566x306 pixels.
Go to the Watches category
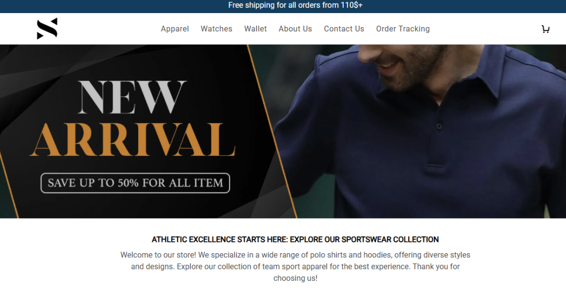click(x=216, y=29)
